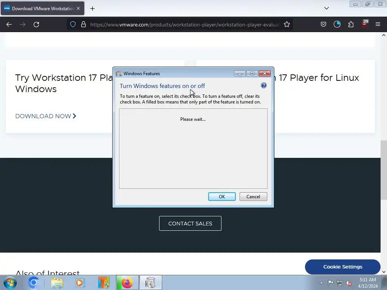
Task: Open the network tray icon
Action: click(x=340, y=283)
